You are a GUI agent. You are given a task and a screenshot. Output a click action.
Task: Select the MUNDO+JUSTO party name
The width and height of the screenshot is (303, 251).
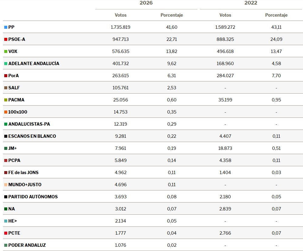click(25, 185)
